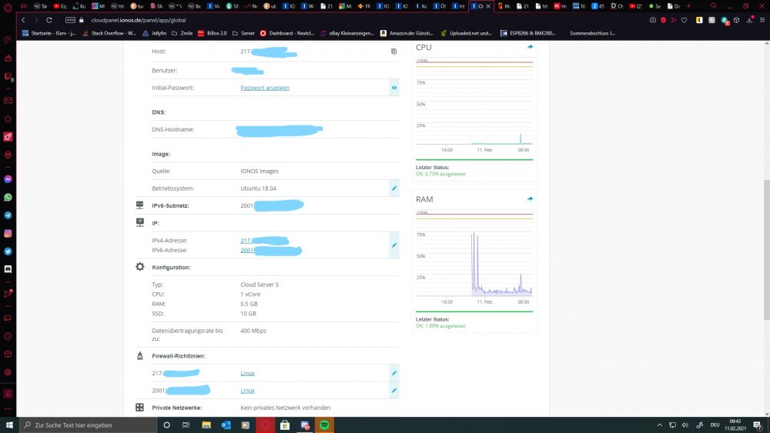Viewport: 770px width, 433px height.
Task: Open the Windows Start menu
Action: (x=9, y=425)
